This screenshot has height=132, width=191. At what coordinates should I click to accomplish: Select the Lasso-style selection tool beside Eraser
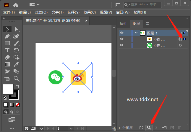tap(16, 57)
